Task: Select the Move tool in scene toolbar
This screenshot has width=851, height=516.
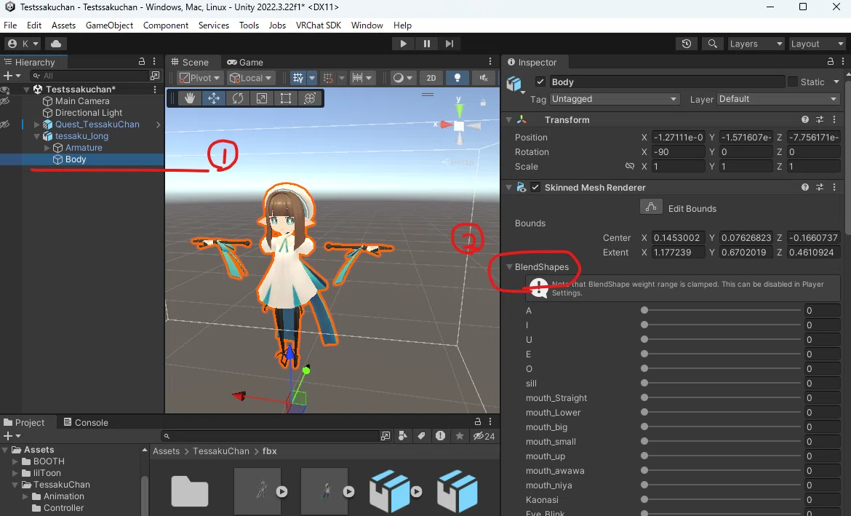Action: [214, 98]
